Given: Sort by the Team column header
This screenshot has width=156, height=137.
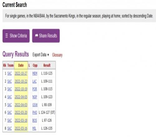Looking at the screenshot, I should click(10, 65).
